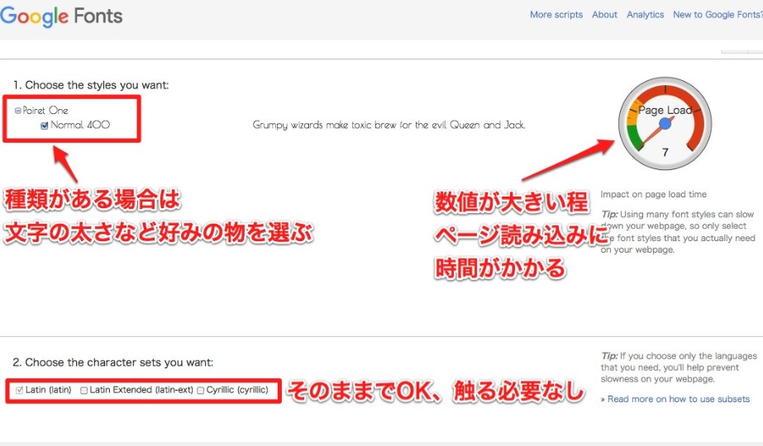This screenshot has width=763, height=446.
Task: Enable the Latin Extended (latin-ext) checkbox
Action: (83, 390)
